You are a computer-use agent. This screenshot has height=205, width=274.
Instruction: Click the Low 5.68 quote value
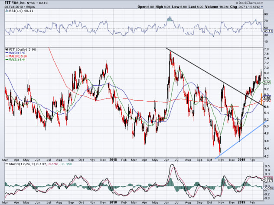tap(179, 7)
